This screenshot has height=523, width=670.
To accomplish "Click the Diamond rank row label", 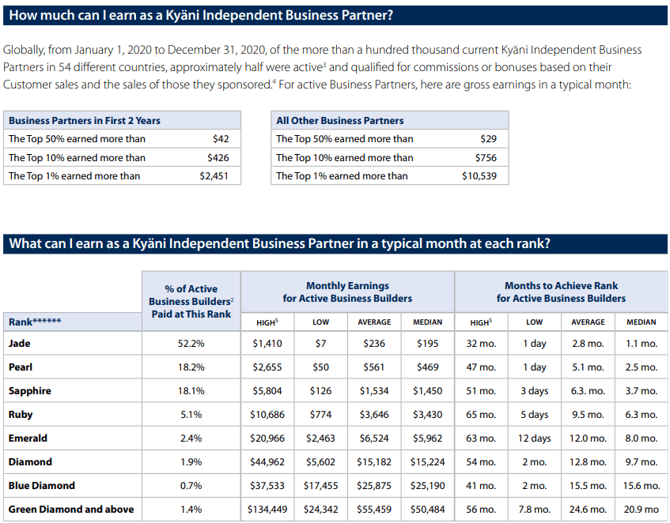I will [30, 462].
